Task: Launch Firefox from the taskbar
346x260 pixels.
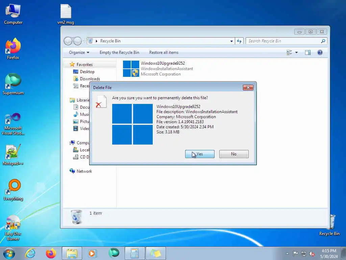Action: tap(51, 253)
